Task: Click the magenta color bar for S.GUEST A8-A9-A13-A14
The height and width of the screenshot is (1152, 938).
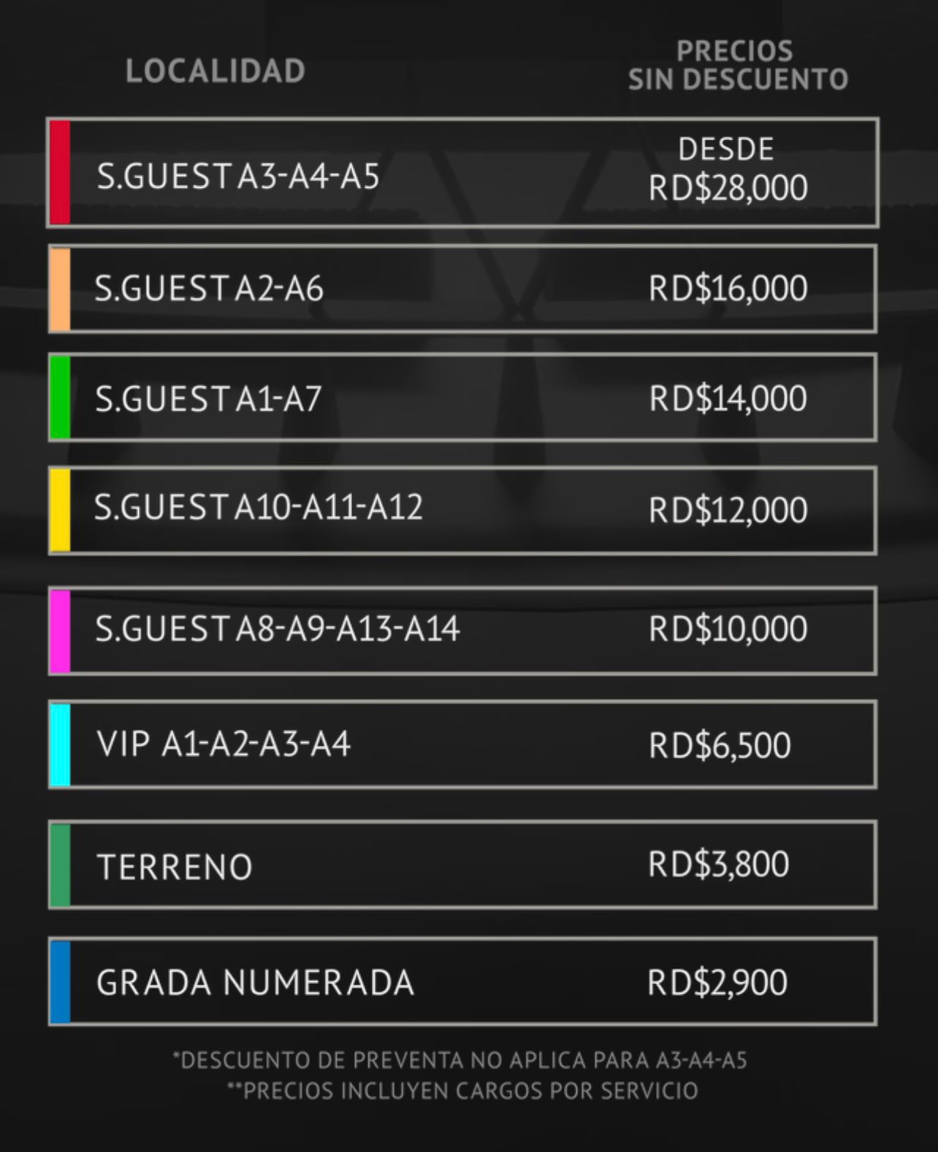Action: click(60, 630)
